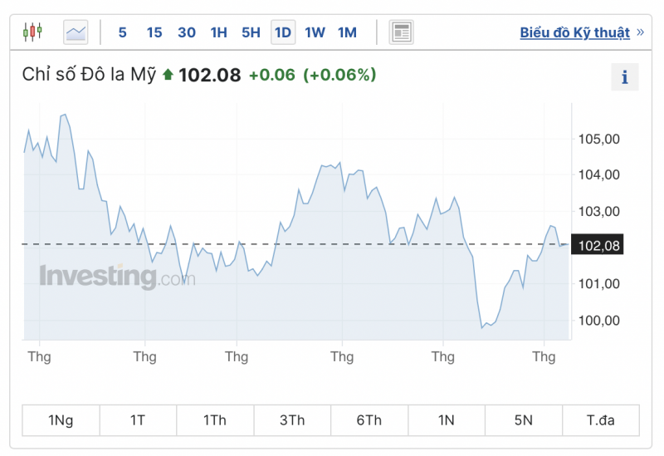Pick the 1D interval
Viewport: 664px width, 456px height.
[283, 32]
